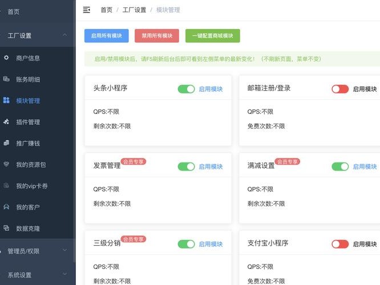
Task: Click 启用模块 label on 发票管理 card
Action: pos(211,166)
